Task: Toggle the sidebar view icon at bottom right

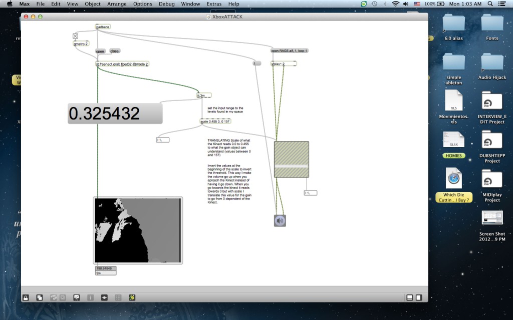Action: pos(419,297)
